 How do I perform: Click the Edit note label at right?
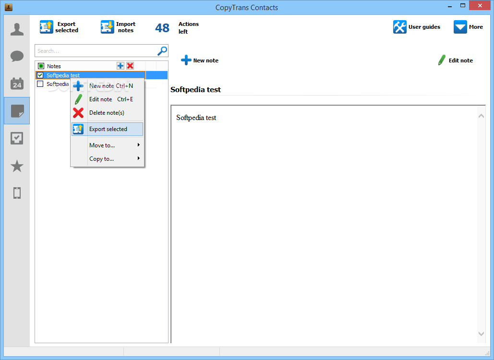[x=460, y=60]
